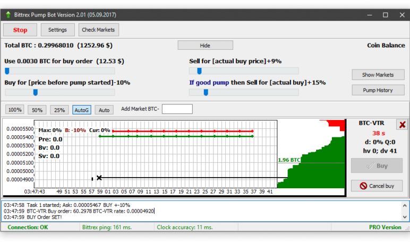Image resolution: width=410 pixels, height=245 pixels.
Task: View the Pump History
Action: 378,90
